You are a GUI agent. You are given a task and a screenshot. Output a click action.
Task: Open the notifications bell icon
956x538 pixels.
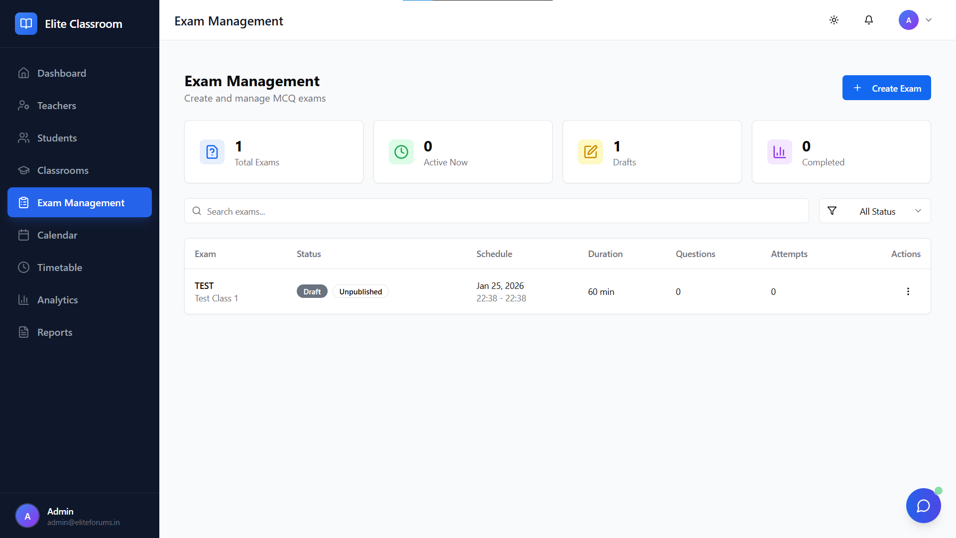coord(868,20)
